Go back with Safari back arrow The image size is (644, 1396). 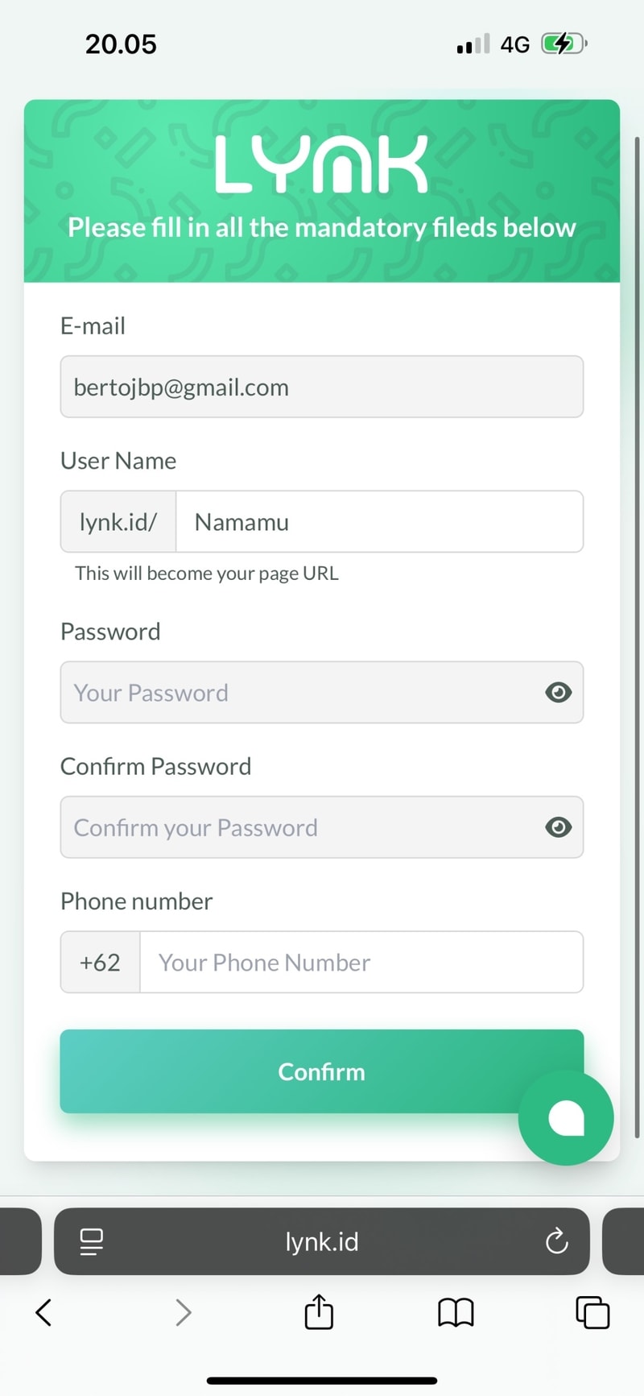(x=43, y=1312)
